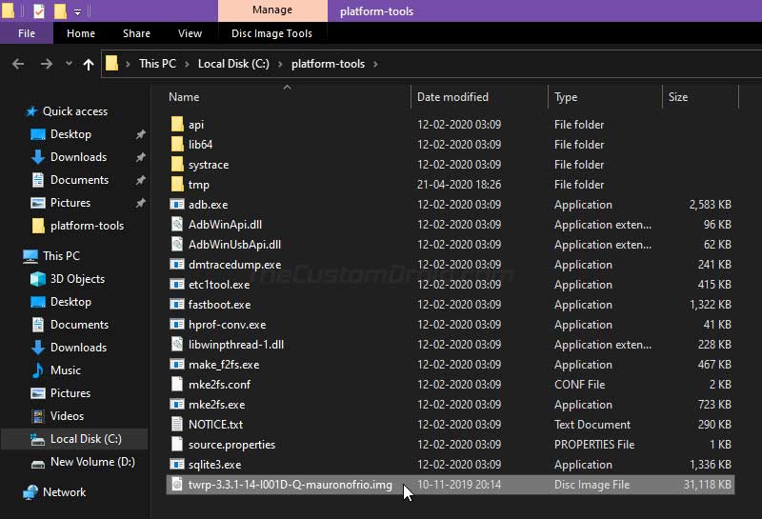This screenshot has height=519, width=762.
Task: Select the mke2fs.conf file icon
Action: click(x=177, y=385)
